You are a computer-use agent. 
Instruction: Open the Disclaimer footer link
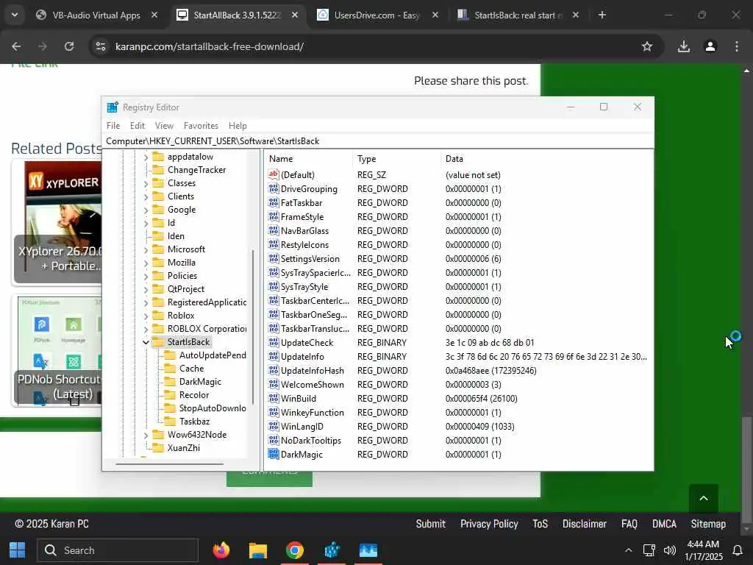(584, 524)
